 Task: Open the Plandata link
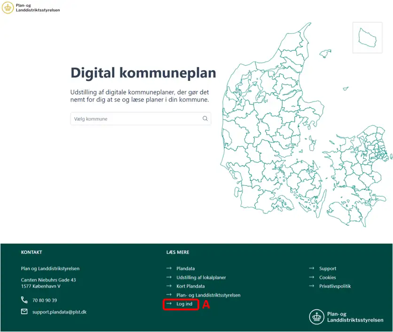(185, 269)
